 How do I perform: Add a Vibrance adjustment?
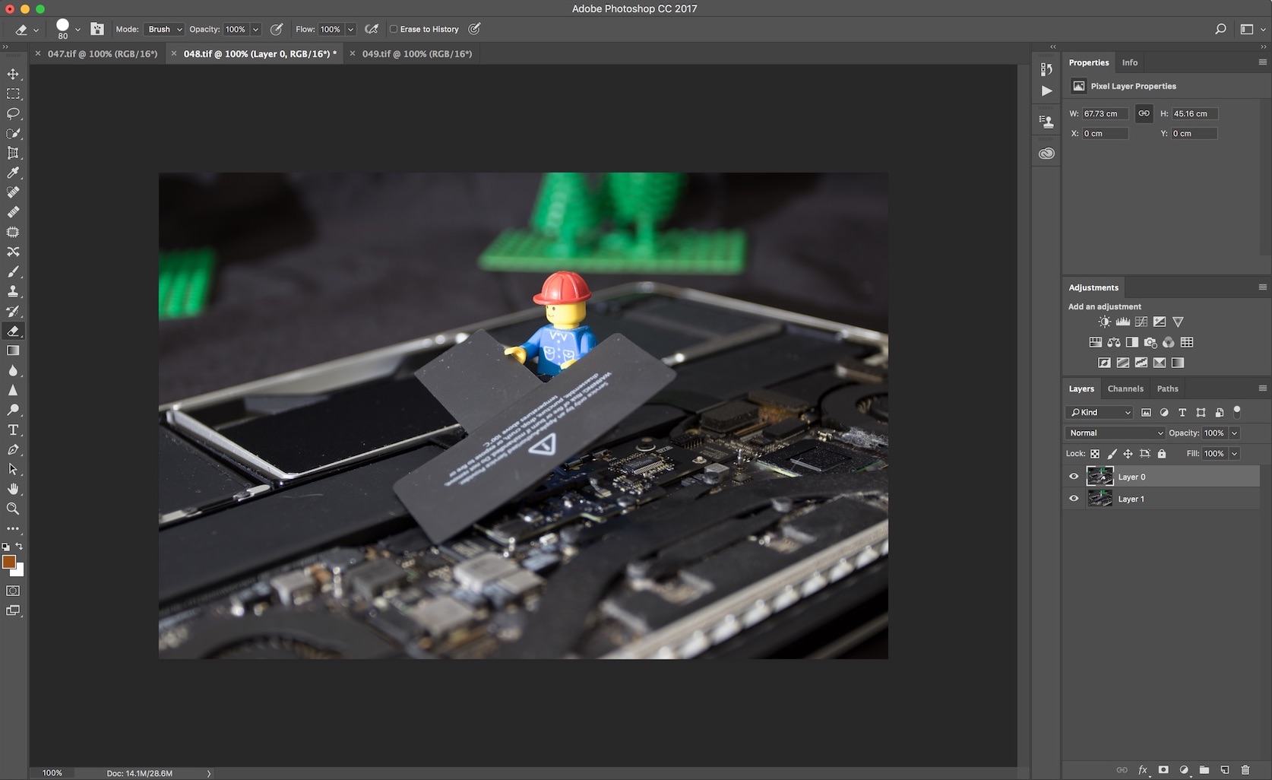click(1178, 322)
